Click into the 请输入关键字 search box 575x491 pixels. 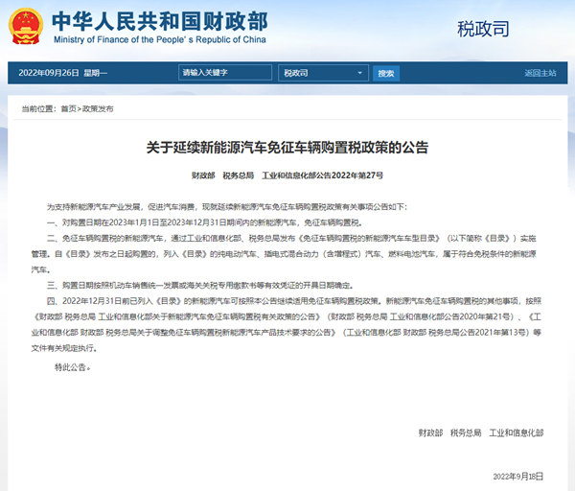point(224,73)
